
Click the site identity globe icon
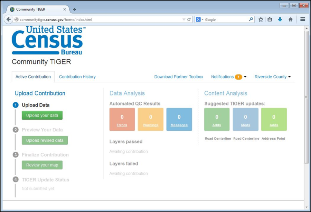point(17,19)
